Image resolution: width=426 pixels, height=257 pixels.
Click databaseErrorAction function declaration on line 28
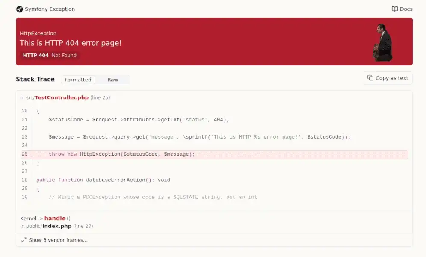click(x=103, y=180)
